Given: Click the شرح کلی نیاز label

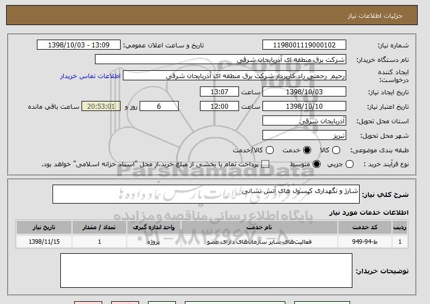Looking at the screenshot, I should 385,195.
